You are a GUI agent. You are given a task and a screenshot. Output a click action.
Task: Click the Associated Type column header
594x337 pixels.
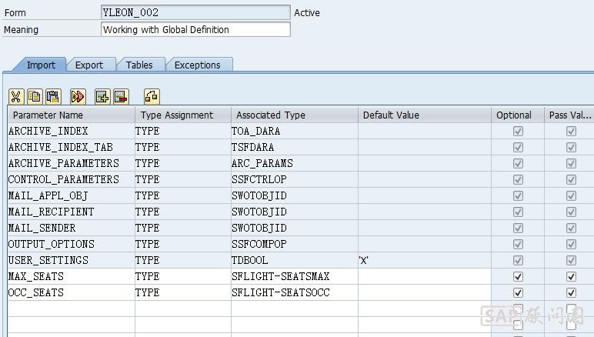click(x=294, y=115)
